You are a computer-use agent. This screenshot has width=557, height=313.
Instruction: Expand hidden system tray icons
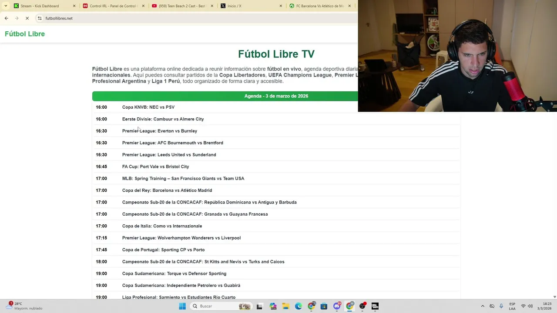click(482, 306)
